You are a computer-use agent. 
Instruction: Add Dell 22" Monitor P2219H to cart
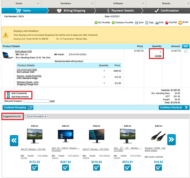coord(35,168)
